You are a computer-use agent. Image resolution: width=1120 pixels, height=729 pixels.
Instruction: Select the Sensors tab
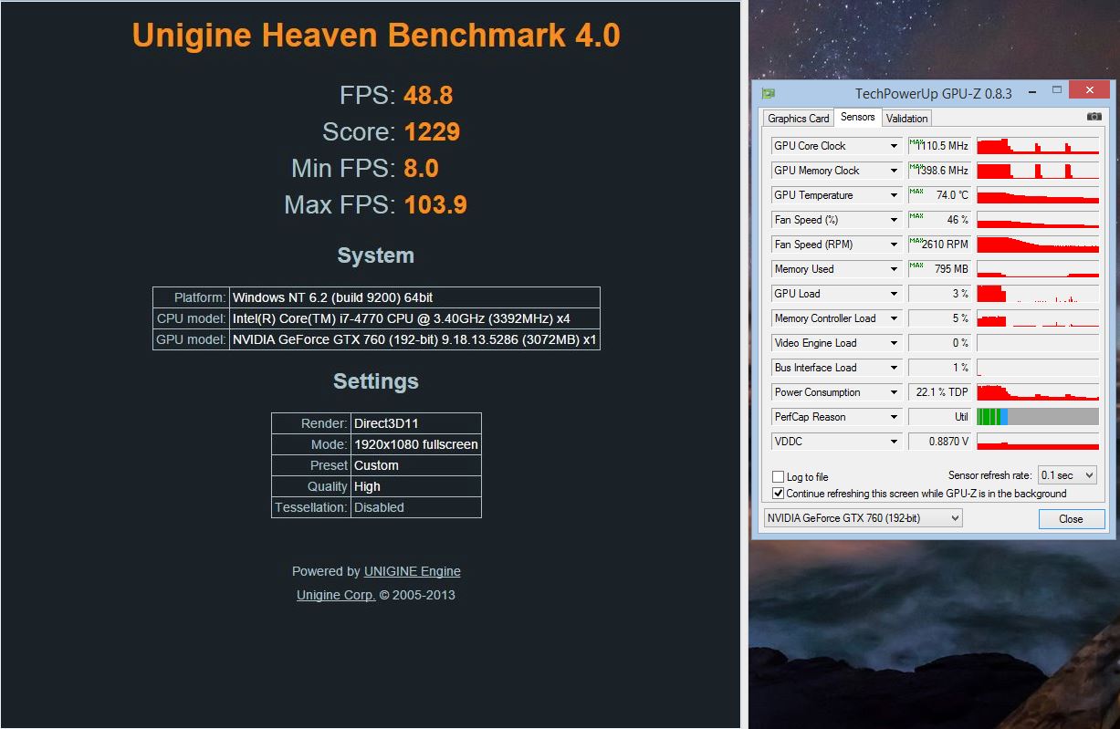(858, 117)
